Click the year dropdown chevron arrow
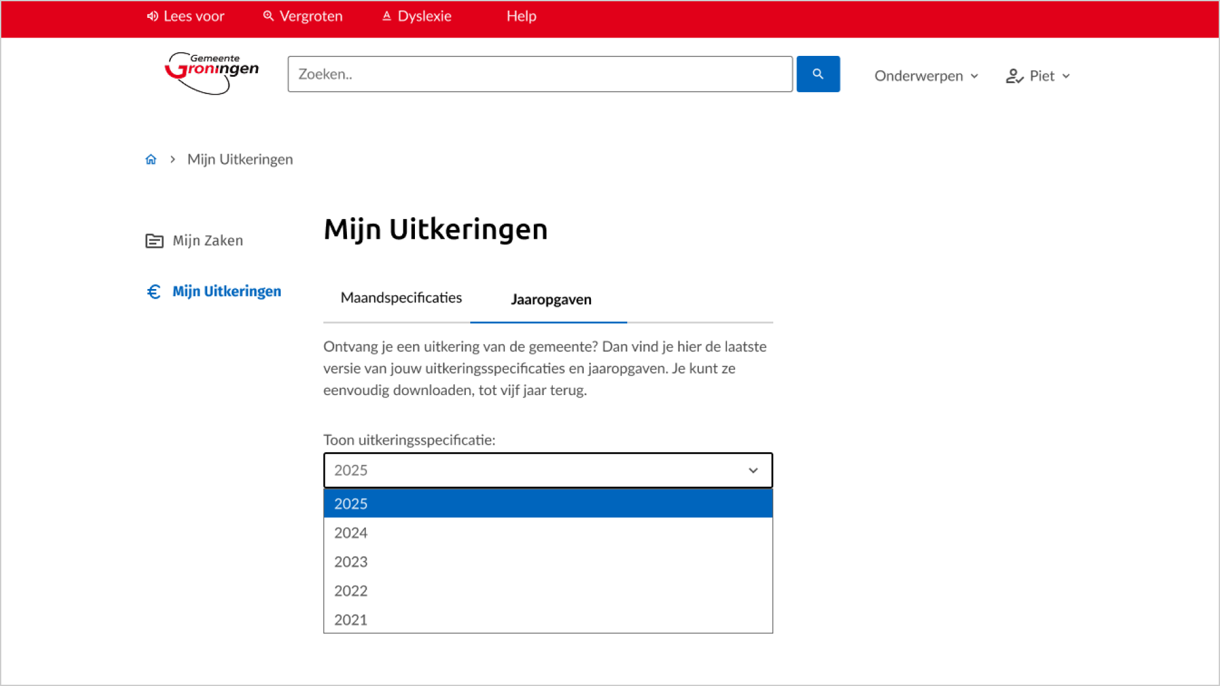 coord(753,471)
